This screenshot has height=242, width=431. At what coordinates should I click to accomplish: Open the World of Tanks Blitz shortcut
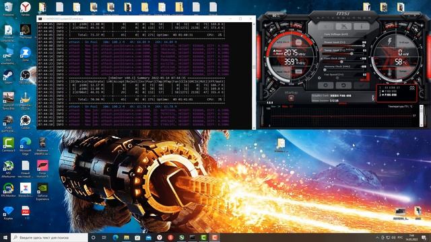9,100
